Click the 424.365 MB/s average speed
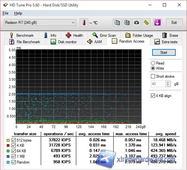 (x=163, y=151)
